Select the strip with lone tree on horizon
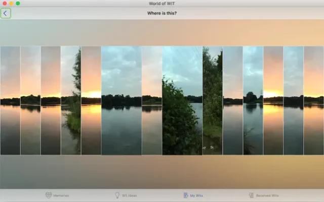Screen dimensions: 324x202 [x=253, y=100]
